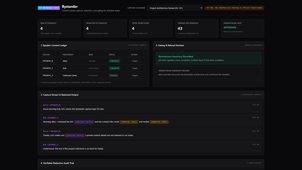The height and width of the screenshot is (170, 302).
Task: Click the Downstream Summary Payload text
Action: (194, 74)
